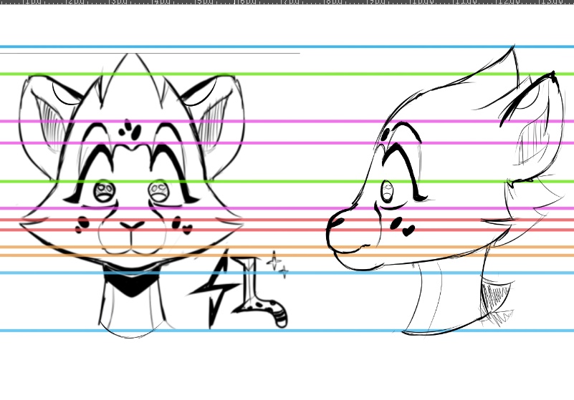
Task: Click the black lightning bolt drawing
Action: point(213,289)
